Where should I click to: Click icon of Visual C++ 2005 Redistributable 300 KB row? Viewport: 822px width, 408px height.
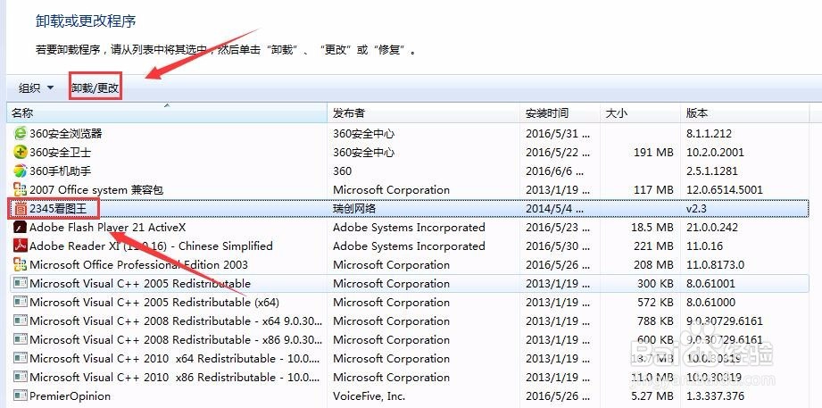(x=20, y=284)
